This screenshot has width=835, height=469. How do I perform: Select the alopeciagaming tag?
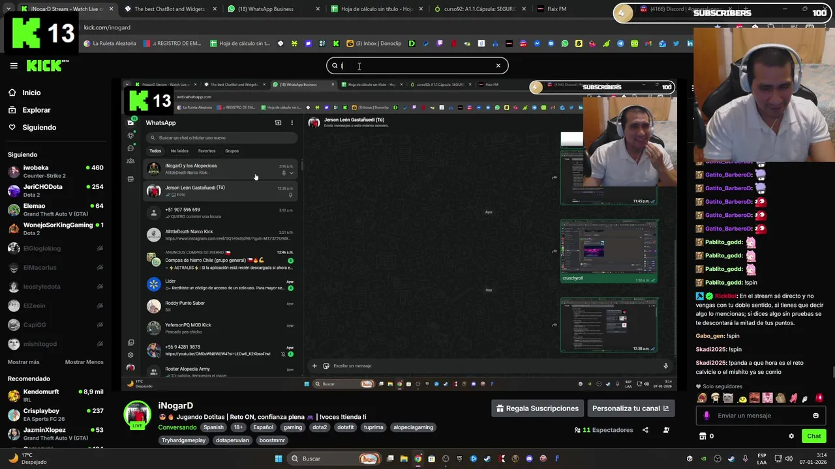[414, 427]
